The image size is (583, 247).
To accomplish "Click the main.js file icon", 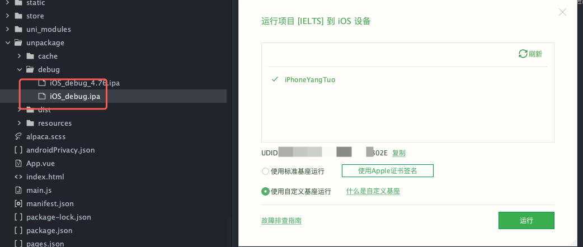I will (x=18, y=190).
